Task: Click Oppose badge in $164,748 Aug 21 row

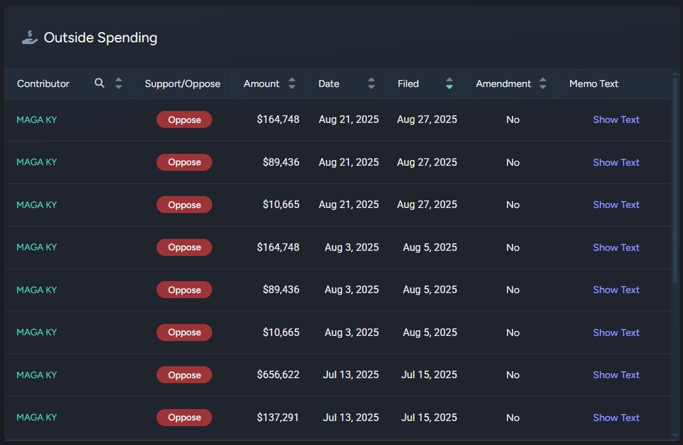Action: coord(184,120)
